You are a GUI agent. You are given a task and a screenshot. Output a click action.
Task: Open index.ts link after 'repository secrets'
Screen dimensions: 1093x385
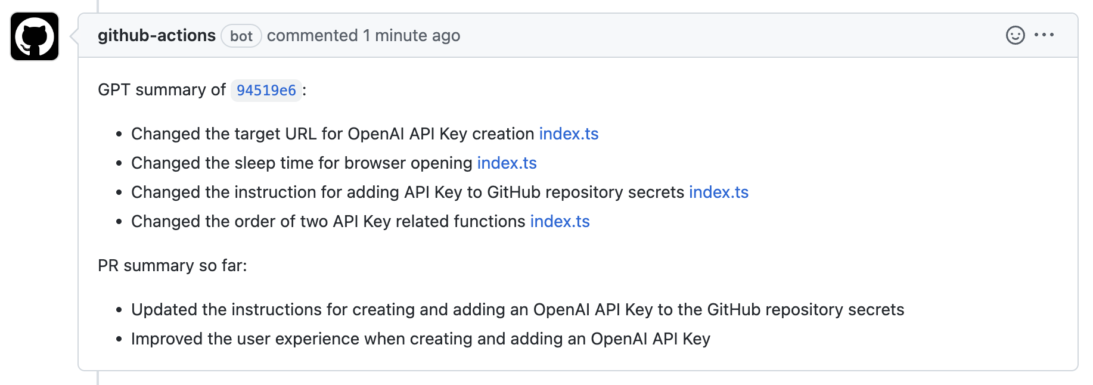pos(719,192)
